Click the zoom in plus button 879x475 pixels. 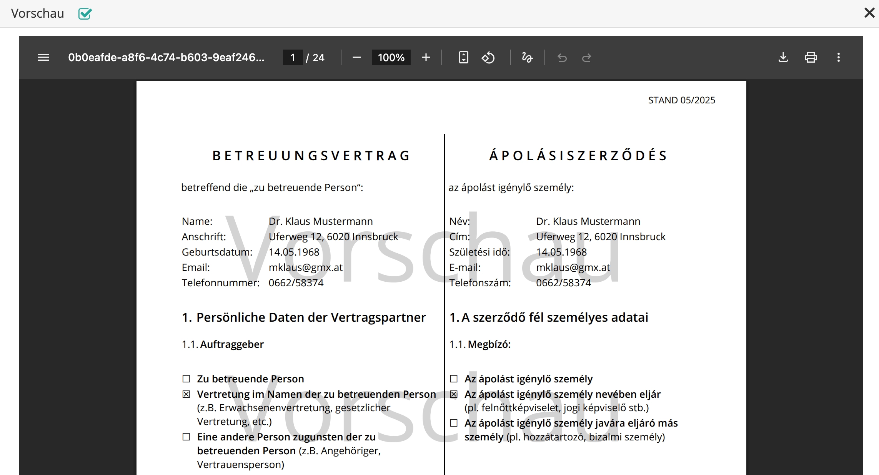[x=426, y=58]
